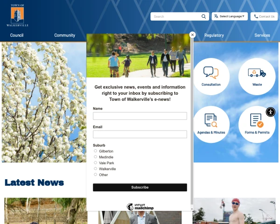Open the trees news article thumbnail
This screenshot has height=224, width=280.
pos(46,211)
